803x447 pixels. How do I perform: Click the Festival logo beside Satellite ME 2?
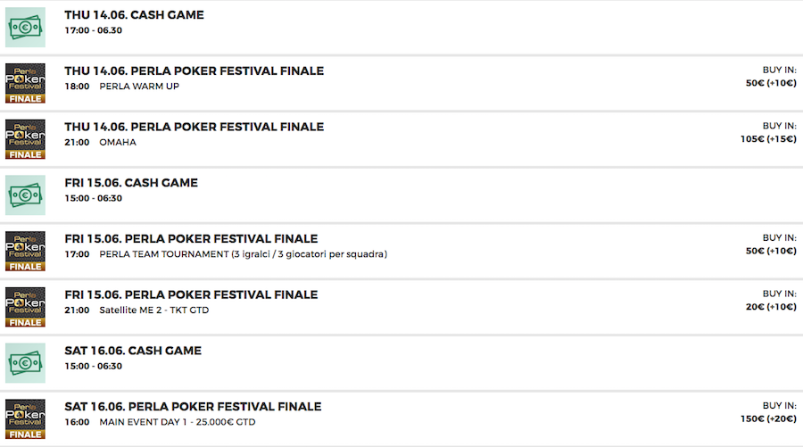[x=25, y=307]
